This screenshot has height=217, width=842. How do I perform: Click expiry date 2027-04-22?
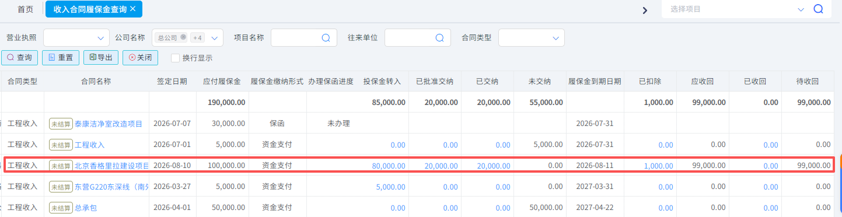click(595, 208)
